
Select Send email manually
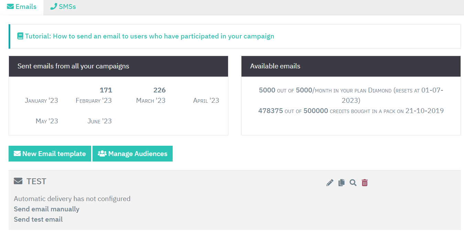[x=46, y=209]
